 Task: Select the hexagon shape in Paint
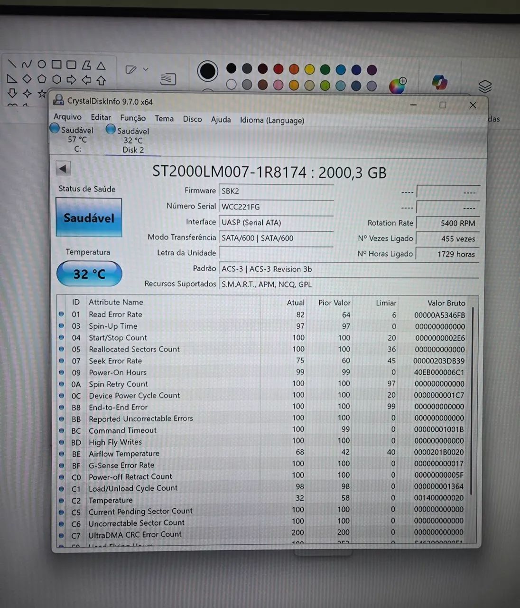tap(56, 79)
